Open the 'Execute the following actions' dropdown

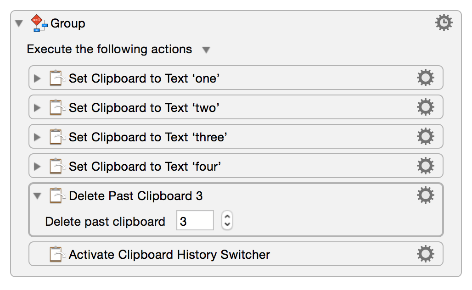click(206, 50)
